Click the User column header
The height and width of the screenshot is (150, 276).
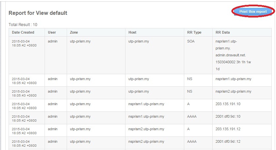(52, 32)
